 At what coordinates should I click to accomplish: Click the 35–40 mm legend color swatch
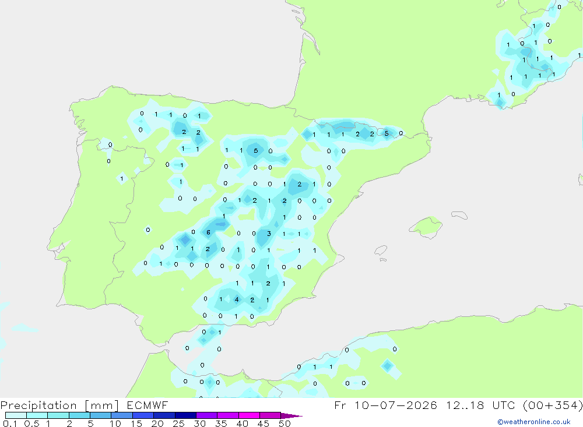(x=228, y=415)
